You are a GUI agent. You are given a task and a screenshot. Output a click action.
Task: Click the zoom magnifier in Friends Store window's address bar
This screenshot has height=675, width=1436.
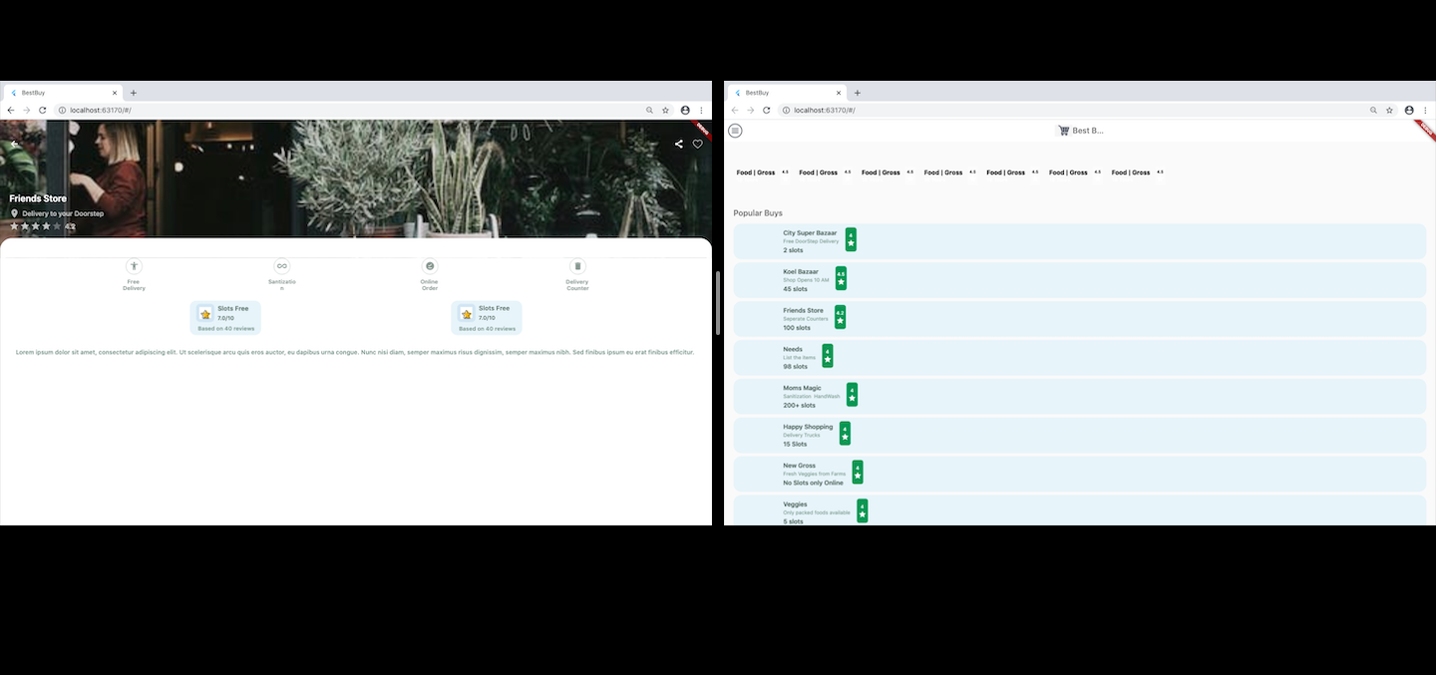[649, 110]
